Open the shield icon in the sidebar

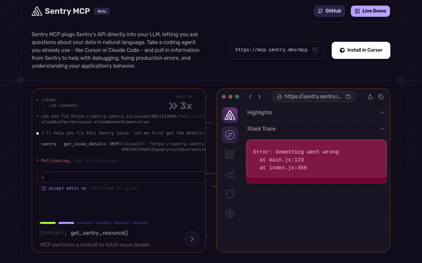click(x=230, y=194)
